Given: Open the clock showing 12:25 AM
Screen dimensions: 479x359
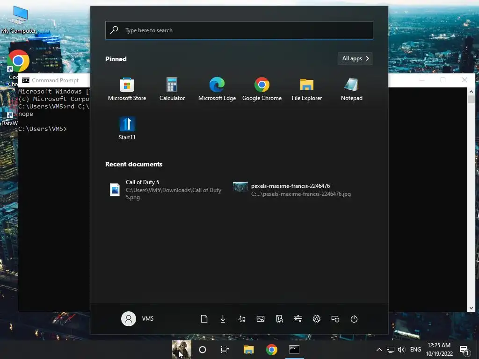Looking at the screenshot, I should [439, 350].
